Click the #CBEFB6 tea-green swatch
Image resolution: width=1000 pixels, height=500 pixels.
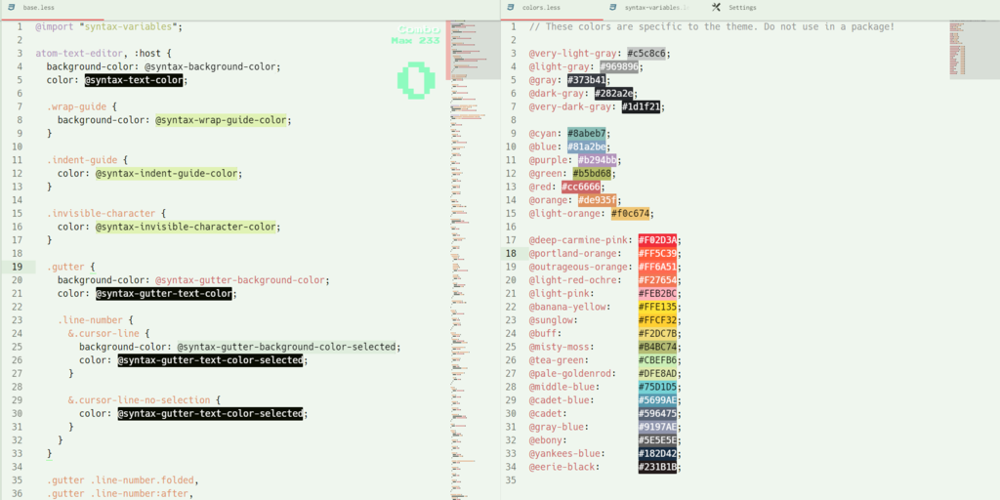coord(657,360)
